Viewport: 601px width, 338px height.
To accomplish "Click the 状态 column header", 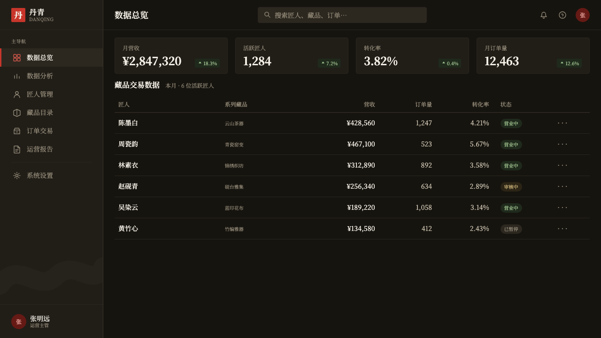I will [x=506, y=105].
